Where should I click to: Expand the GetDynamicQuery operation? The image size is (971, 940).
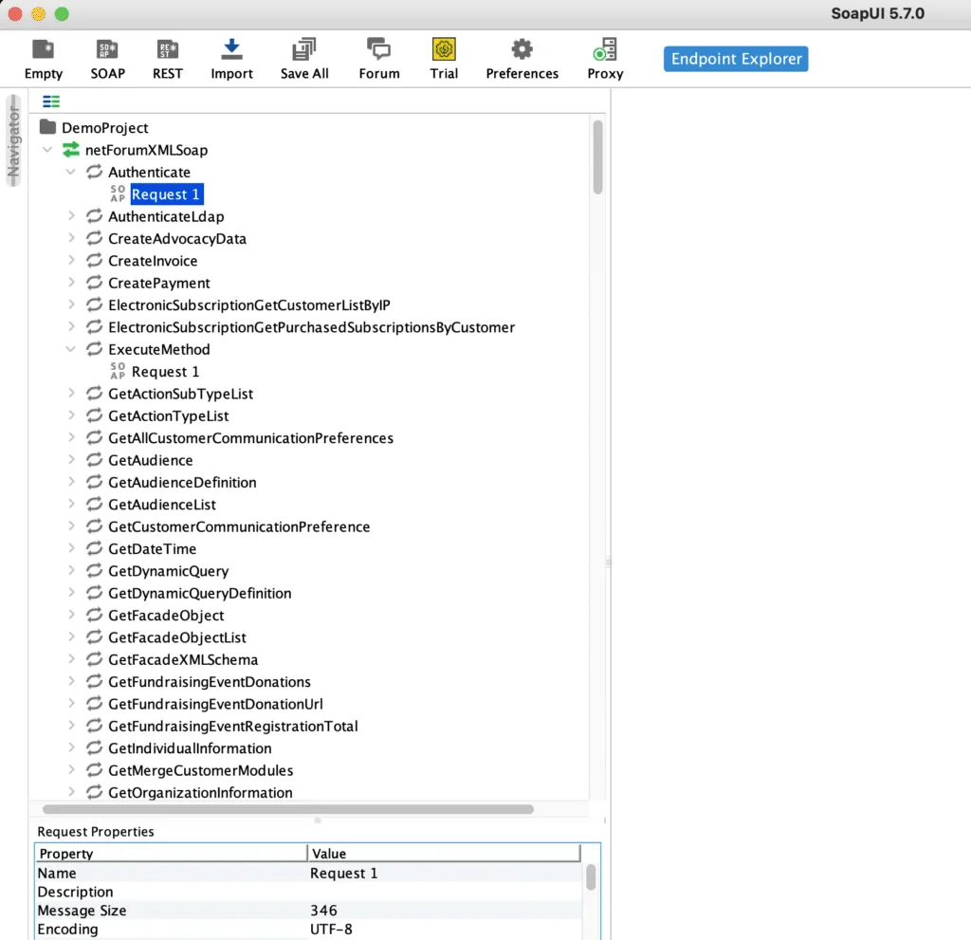tap(74, 571)
